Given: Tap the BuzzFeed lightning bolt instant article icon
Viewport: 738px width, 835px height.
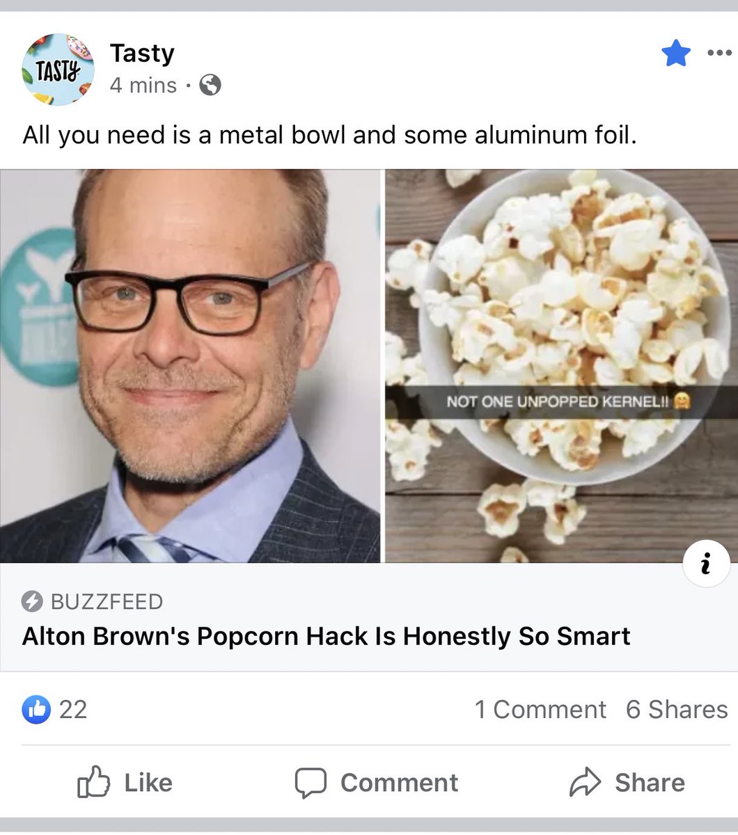Looking at the screenshot, I should (33, 601).
